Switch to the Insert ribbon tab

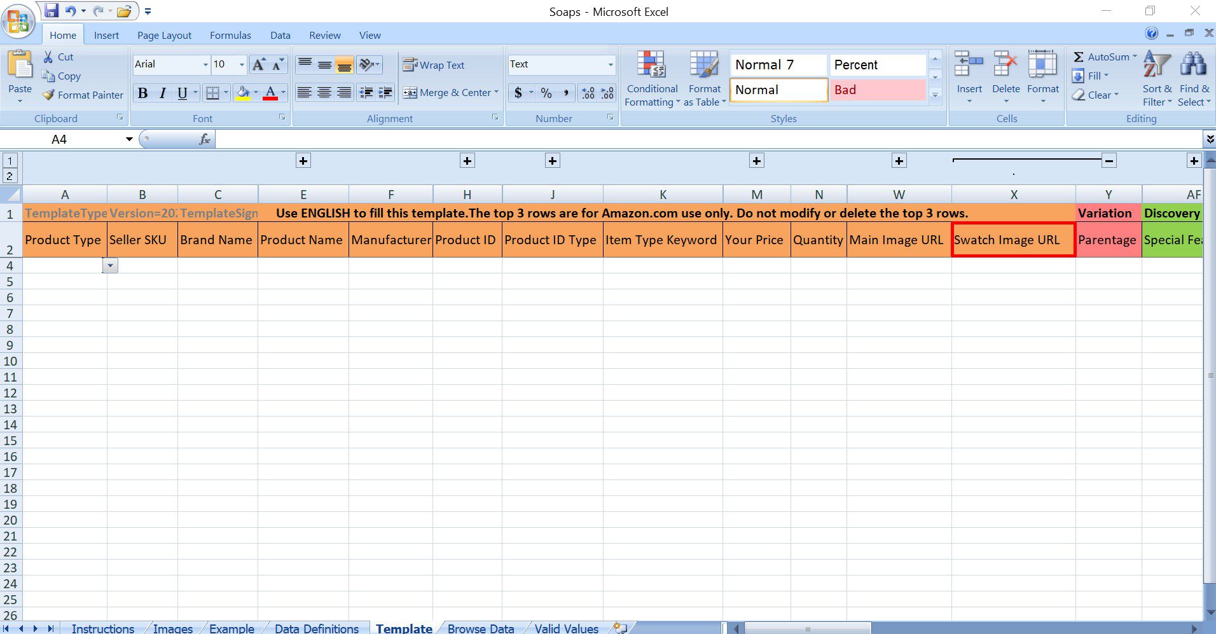(106, 36)
